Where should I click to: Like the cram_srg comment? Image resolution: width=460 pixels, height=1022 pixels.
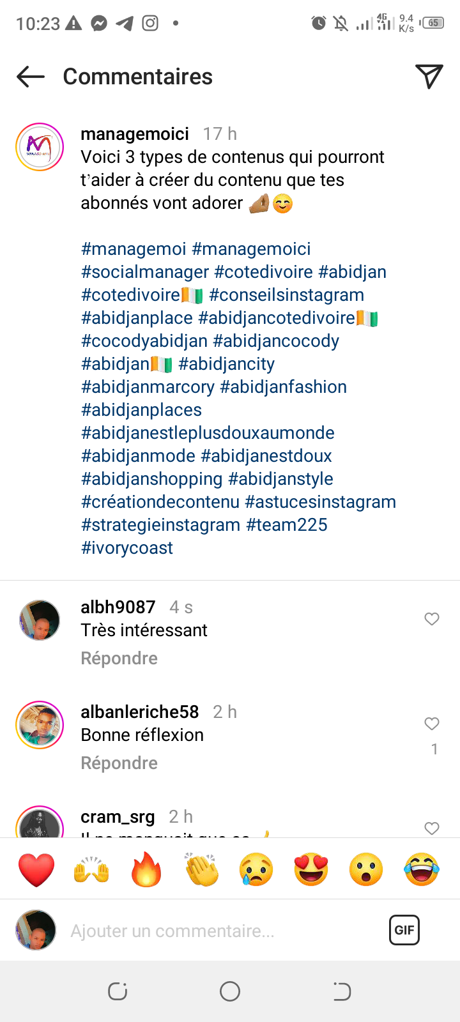click(432, 828)
